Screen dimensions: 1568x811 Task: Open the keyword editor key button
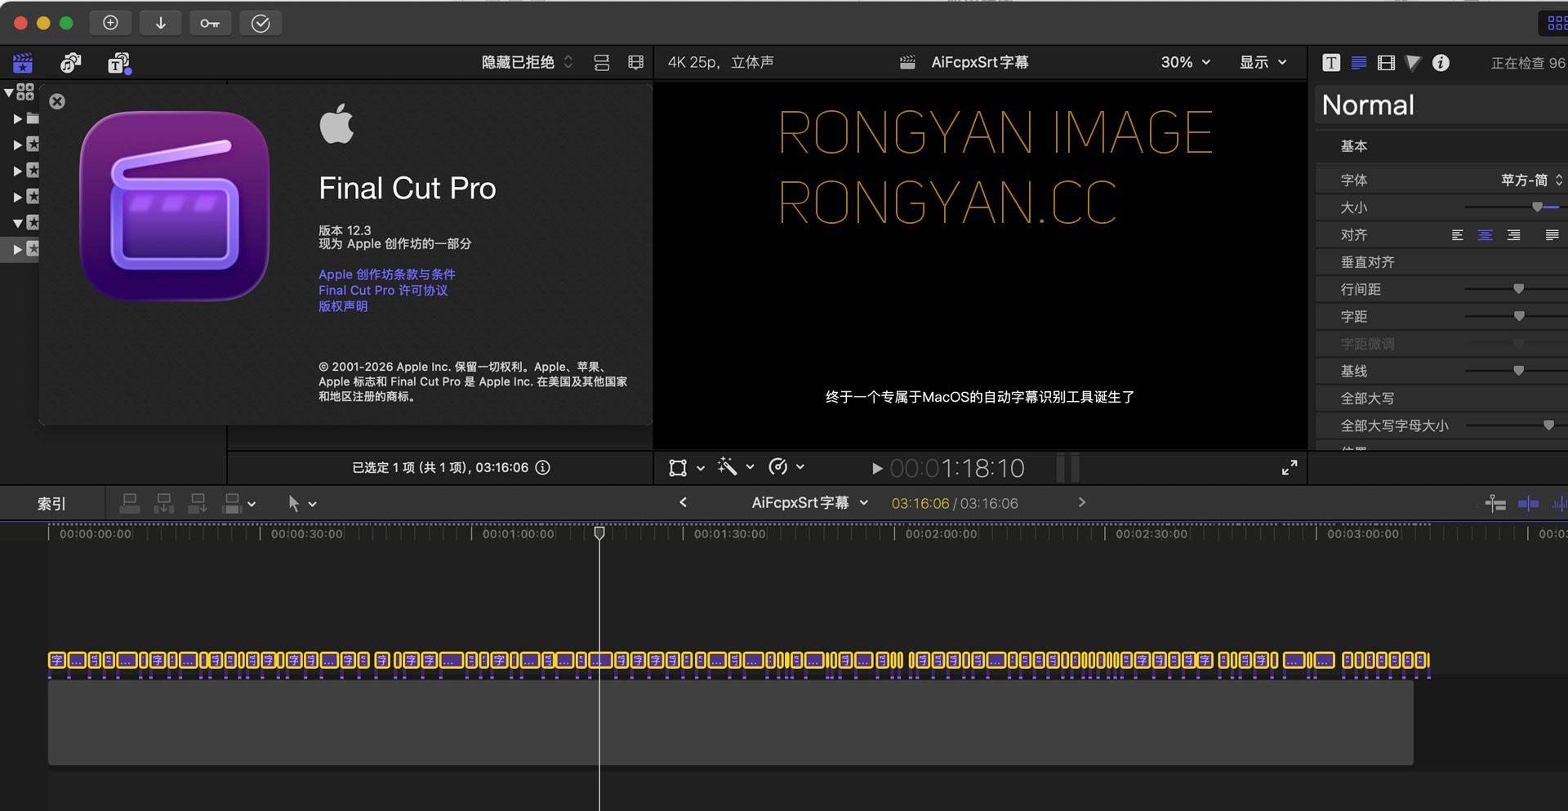click(211, 23)
